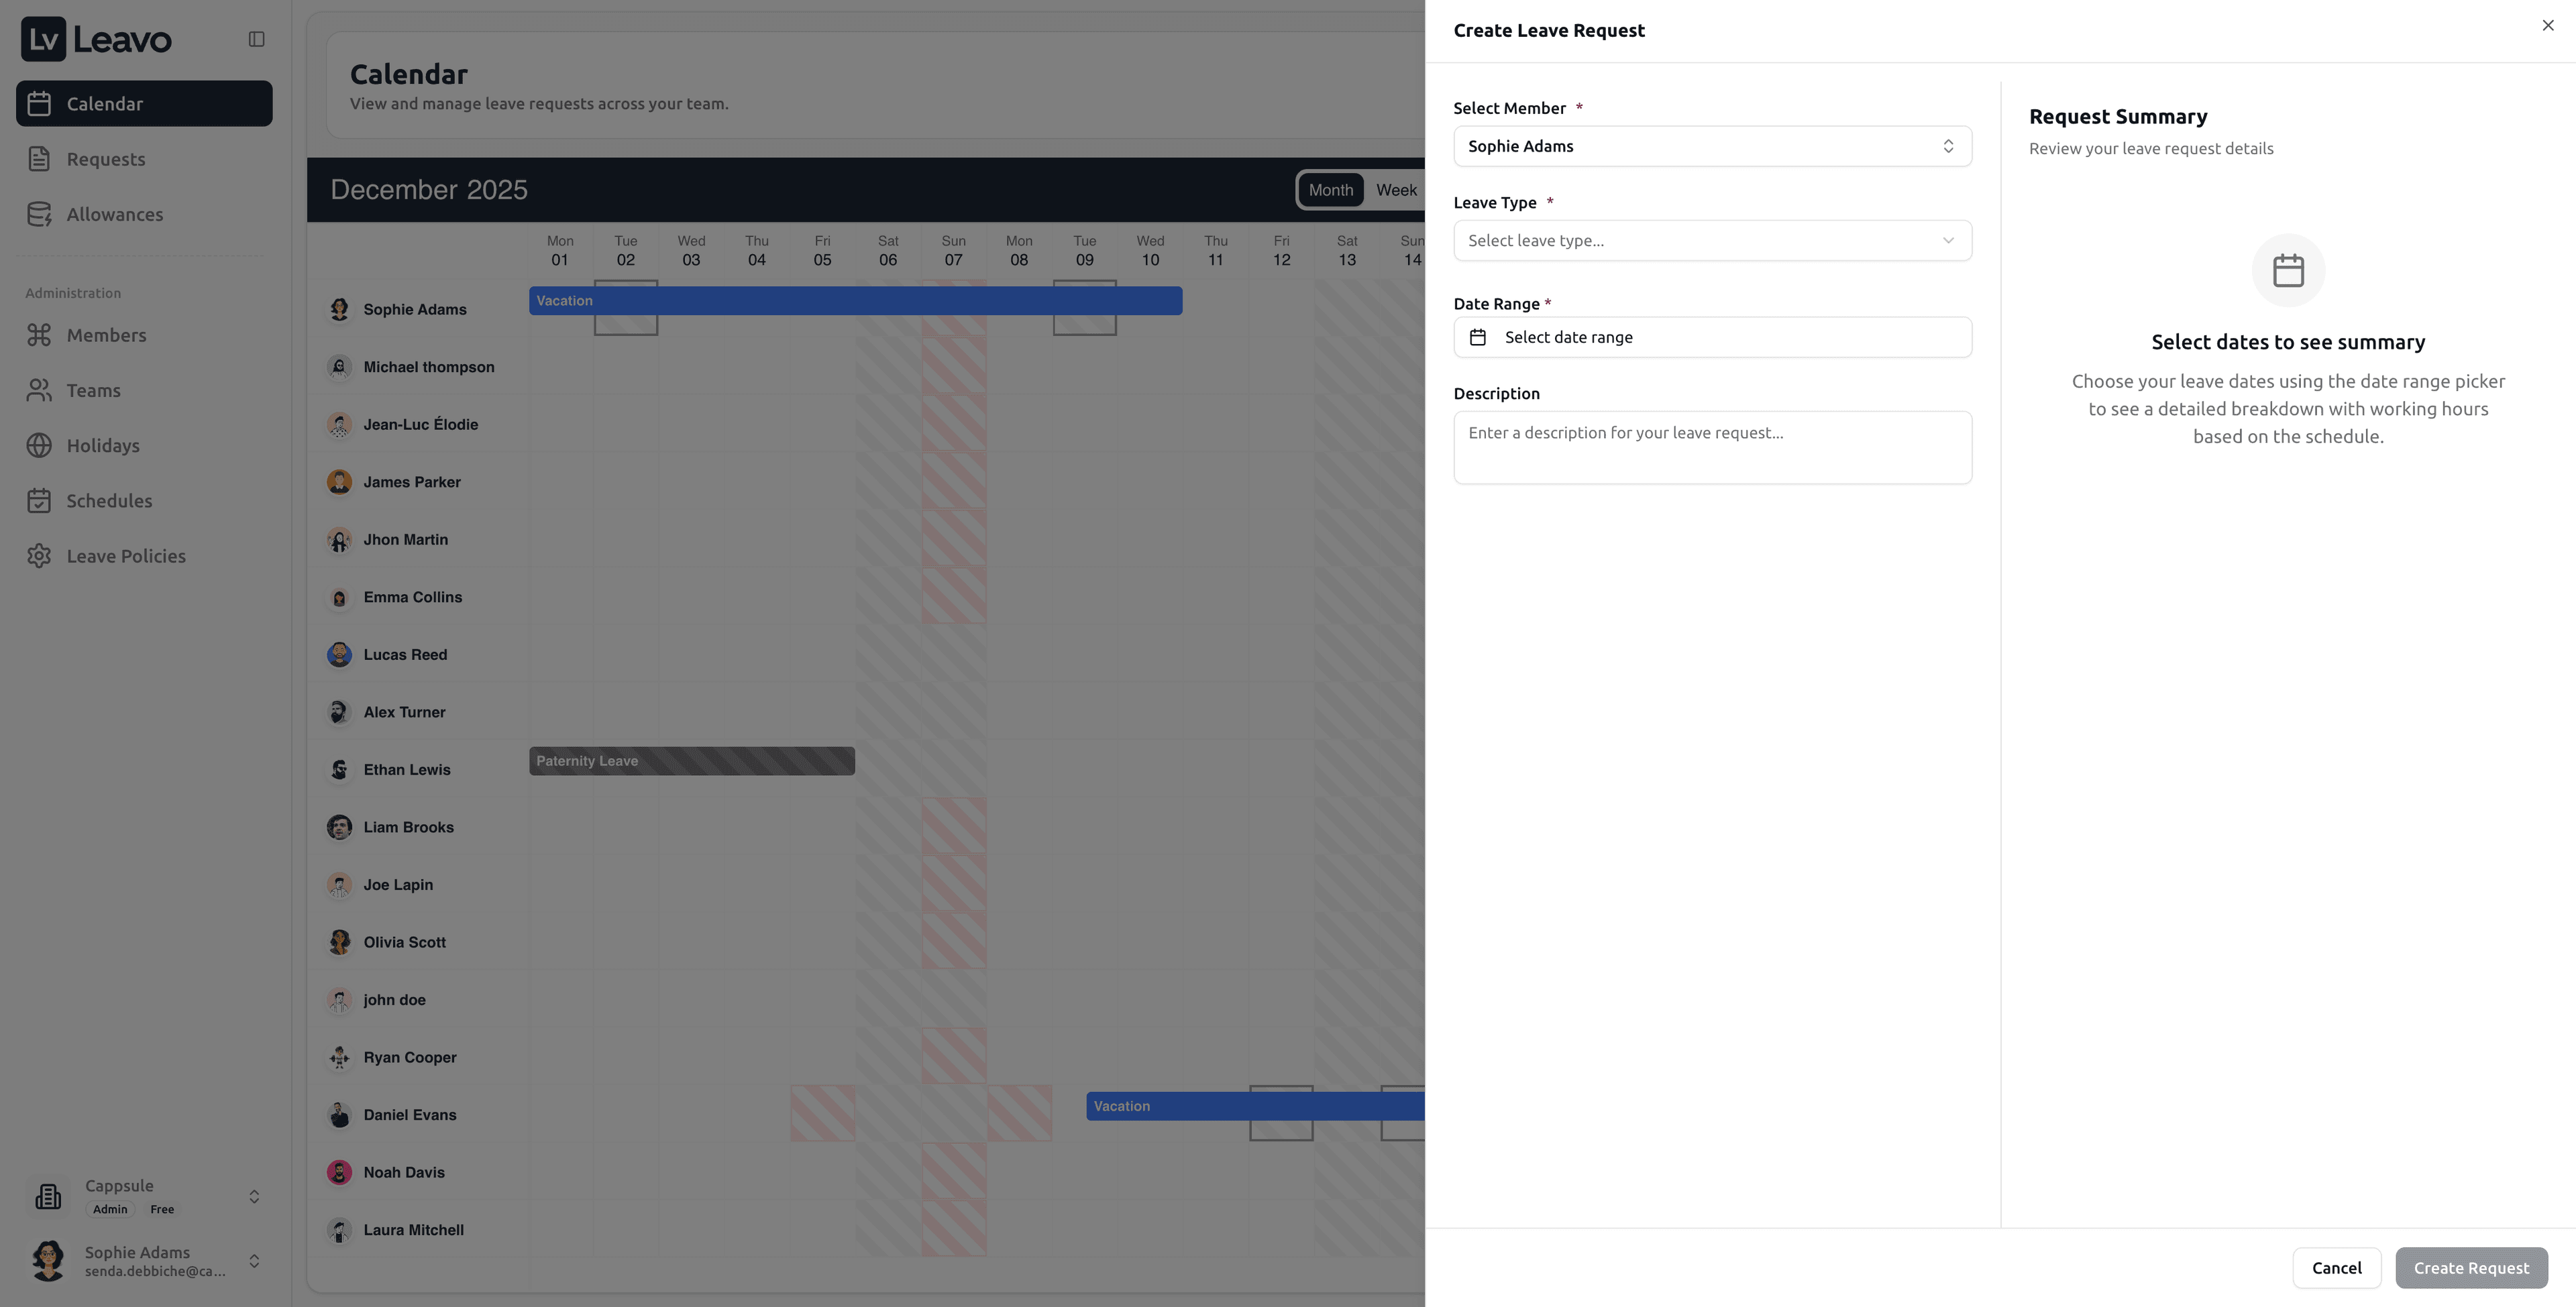Open the Sophie Adams account menu
The image size is (2576, 1307).
(x=254, y=1260)
